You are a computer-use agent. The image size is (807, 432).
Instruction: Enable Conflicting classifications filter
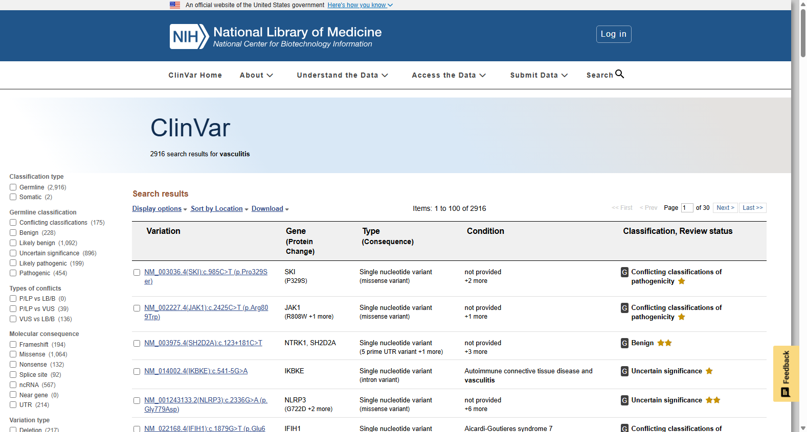[x=13, y=223]
